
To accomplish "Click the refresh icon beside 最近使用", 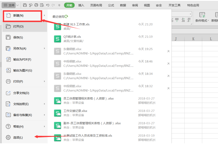I will [66, 16].
